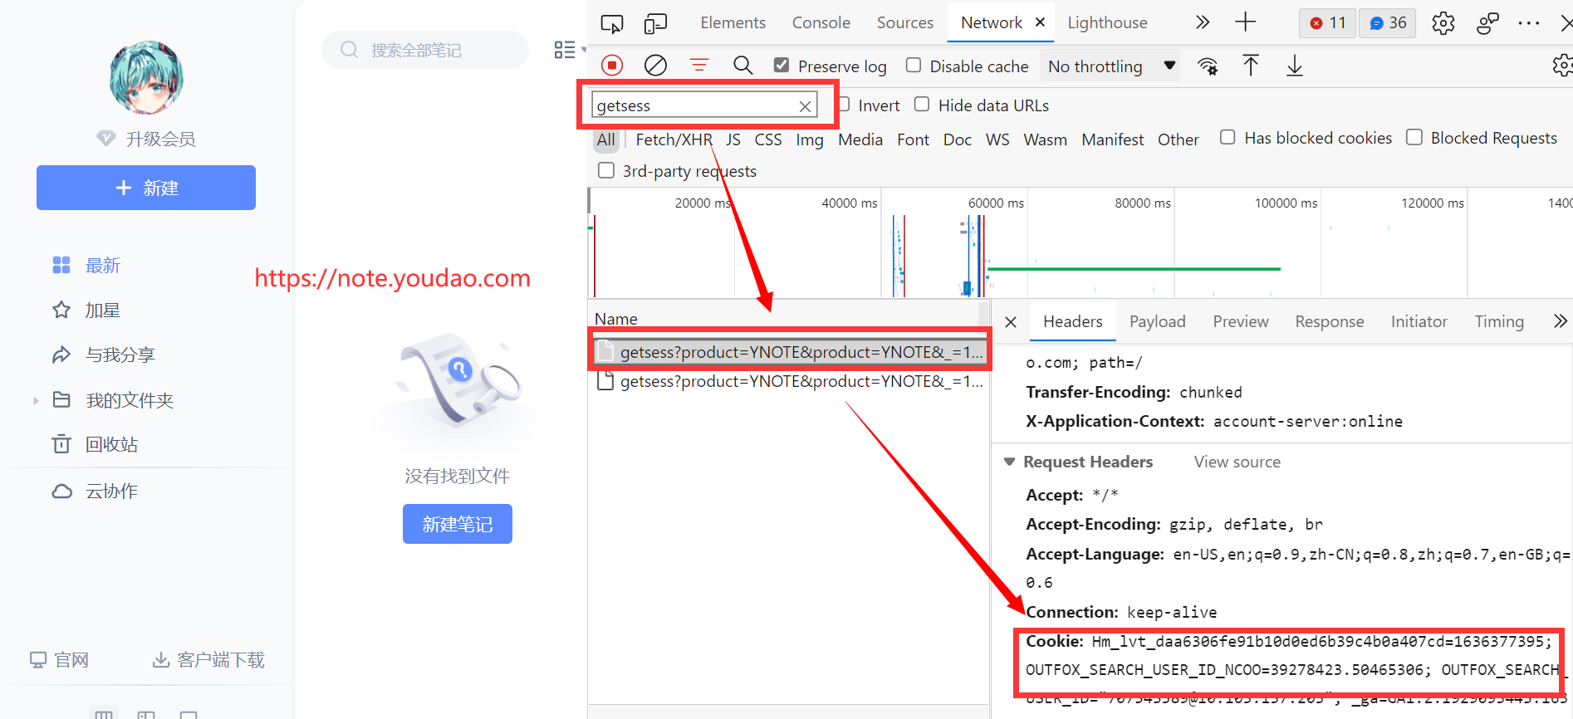Open network search with the magnifier icon

click(x=742, y=66)
